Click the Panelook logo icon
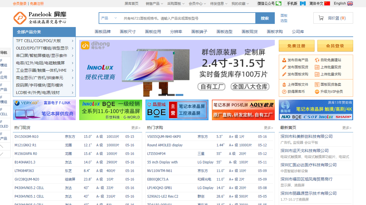 point(20,18)
